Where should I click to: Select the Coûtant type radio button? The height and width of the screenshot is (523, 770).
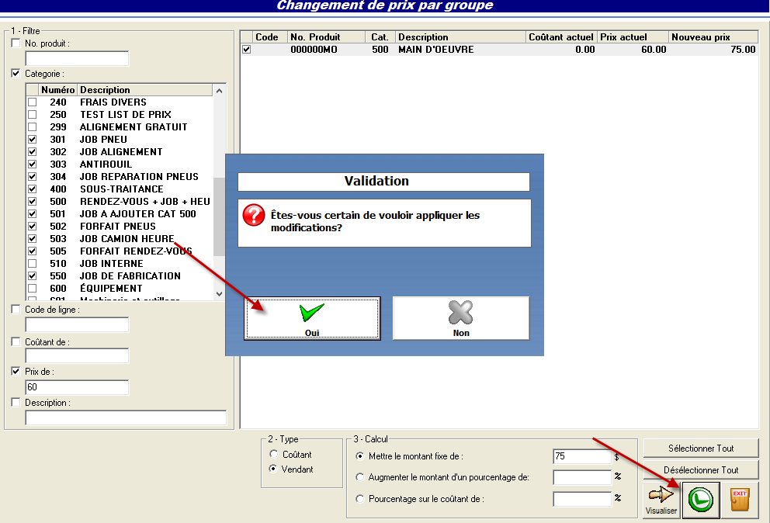click(272, 455)
